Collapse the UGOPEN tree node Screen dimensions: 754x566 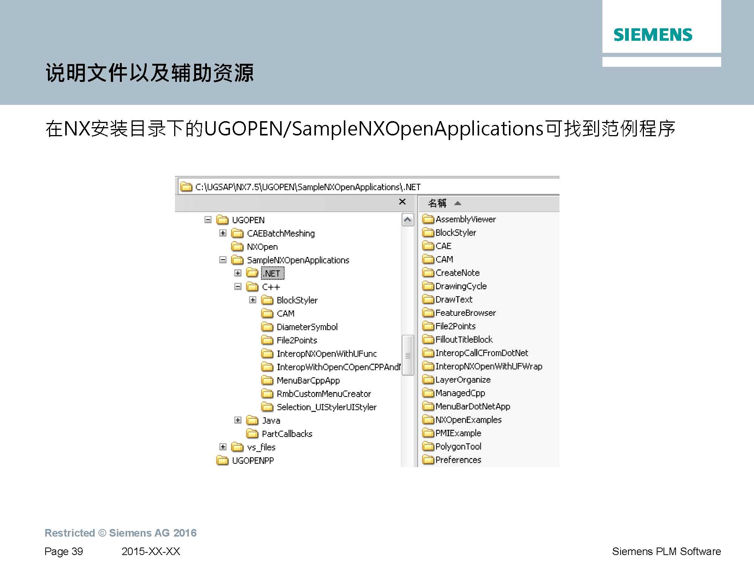pos(208,220)
